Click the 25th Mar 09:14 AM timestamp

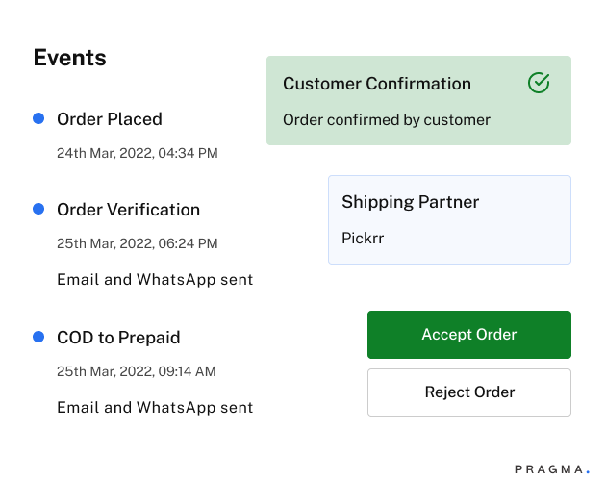point(136,371)
